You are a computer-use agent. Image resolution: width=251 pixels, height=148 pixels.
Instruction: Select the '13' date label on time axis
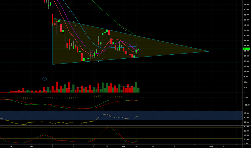pos(153,146)
